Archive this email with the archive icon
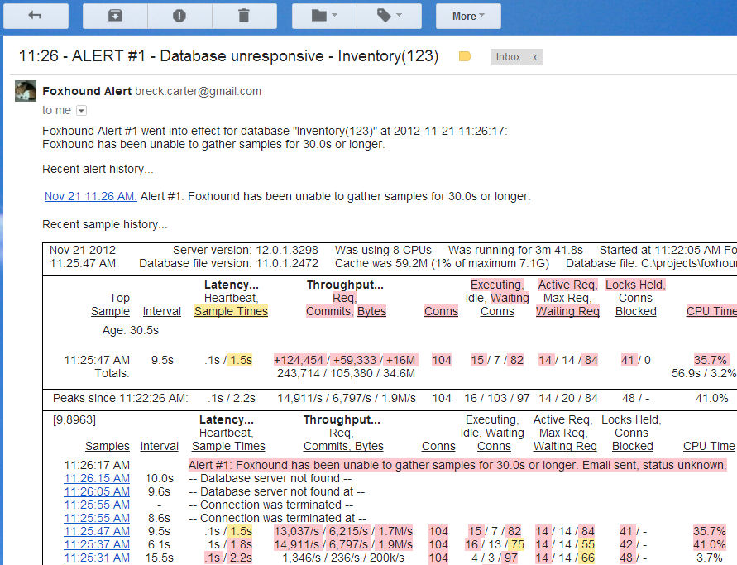Screen dimensions: 737x565 (x=115, y=16)
